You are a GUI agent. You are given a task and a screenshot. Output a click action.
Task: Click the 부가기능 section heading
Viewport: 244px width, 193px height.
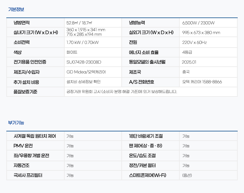point(16,123)
